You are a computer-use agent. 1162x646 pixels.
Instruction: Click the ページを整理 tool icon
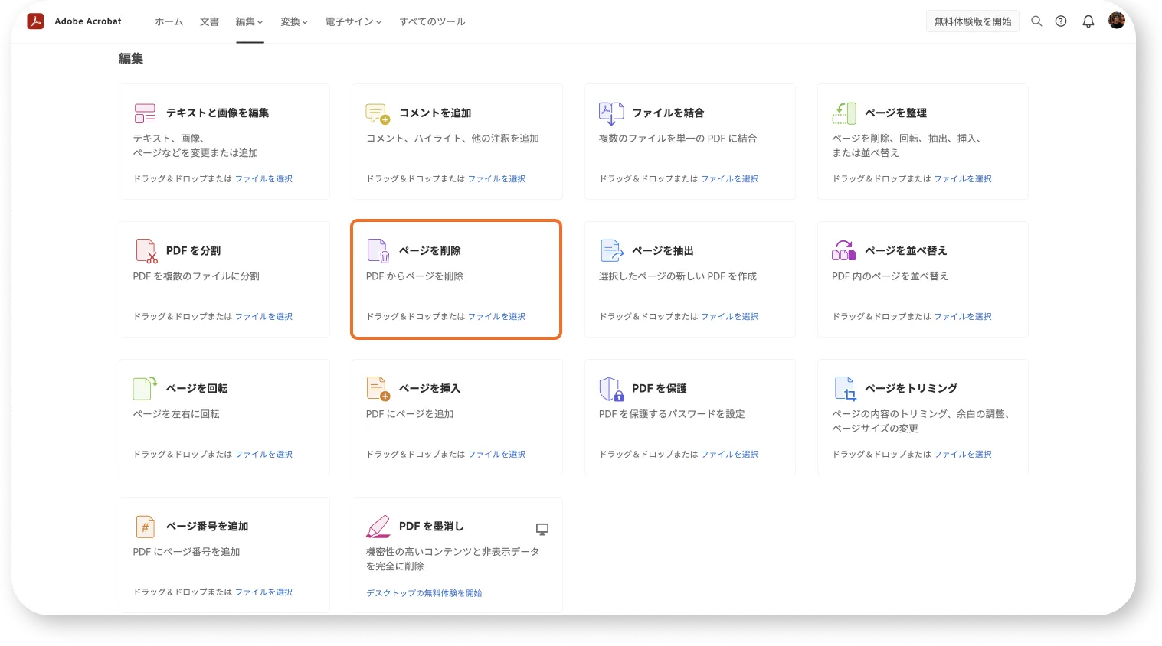[844, 113]
